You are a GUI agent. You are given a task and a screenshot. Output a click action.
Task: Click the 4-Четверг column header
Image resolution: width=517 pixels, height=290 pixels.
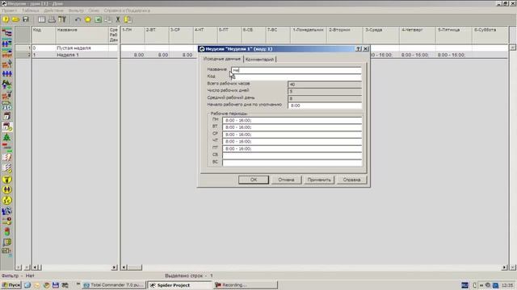click(417, 35)
